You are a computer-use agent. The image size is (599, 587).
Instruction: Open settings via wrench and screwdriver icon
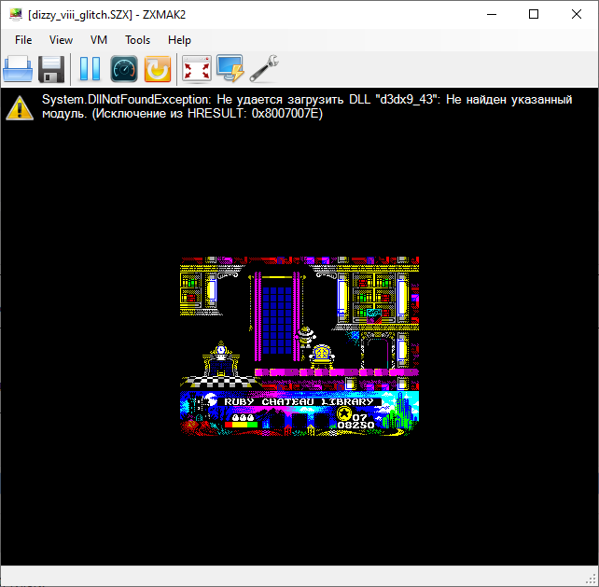(x=265, y=68)
